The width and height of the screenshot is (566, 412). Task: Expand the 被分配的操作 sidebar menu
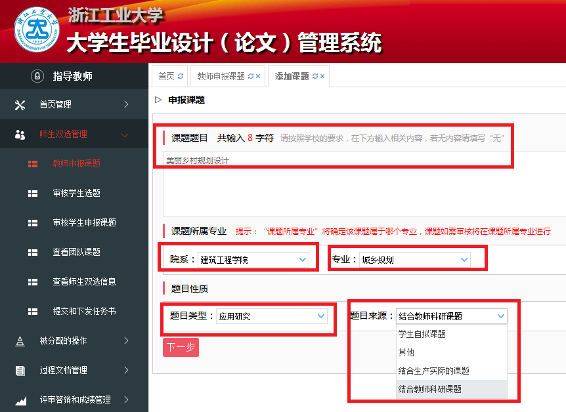74,340
